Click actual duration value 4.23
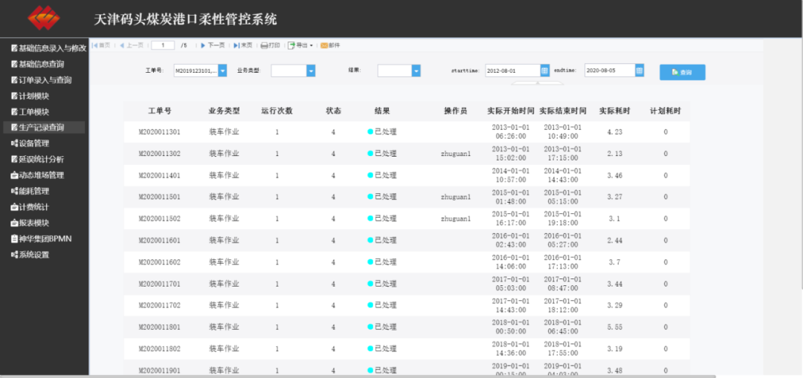Image resolution: width=803 pixels, height=378 pixels. 615,132
